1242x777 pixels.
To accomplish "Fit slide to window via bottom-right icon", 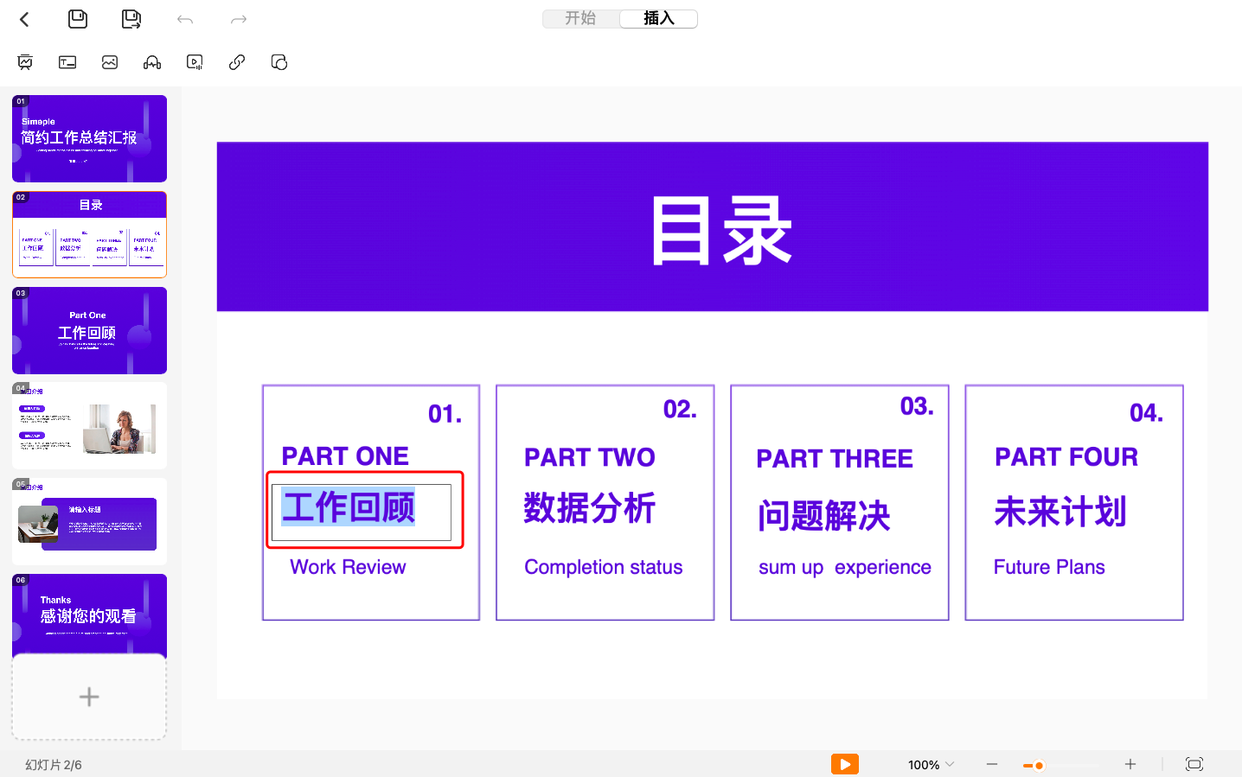I will (x=1194, y=764).
